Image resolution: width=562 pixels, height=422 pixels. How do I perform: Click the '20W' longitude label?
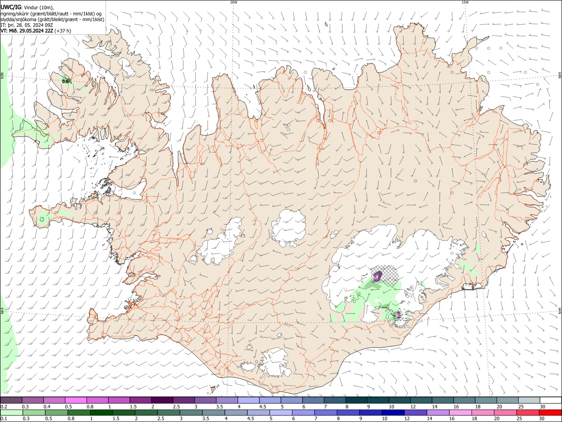[234, 2]
